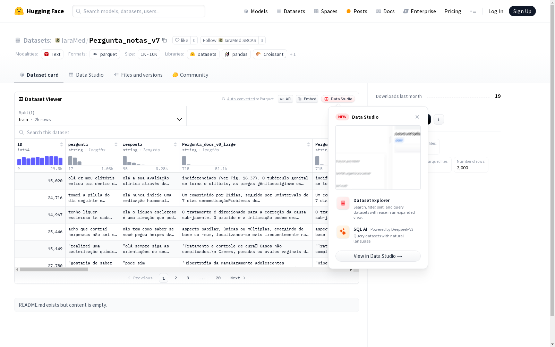Screen dimensions: 555x347
Task: Open the Dataset card tab
Action: 39,75
